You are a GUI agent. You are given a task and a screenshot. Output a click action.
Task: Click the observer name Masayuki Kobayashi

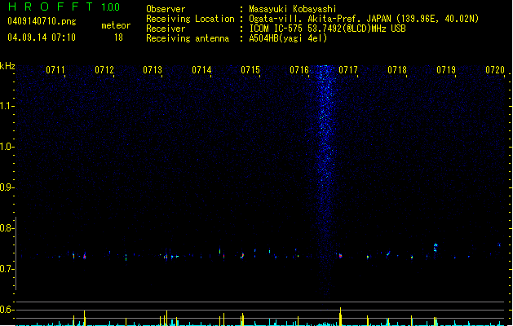click(x=293, y=9)
